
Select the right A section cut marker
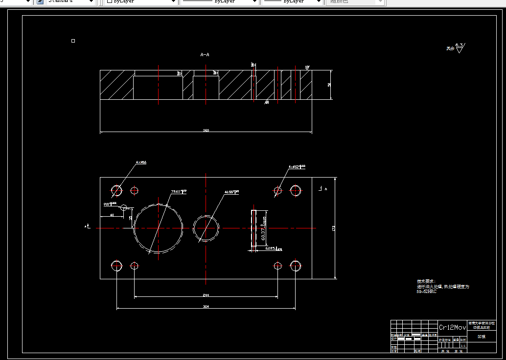[323, 188]
